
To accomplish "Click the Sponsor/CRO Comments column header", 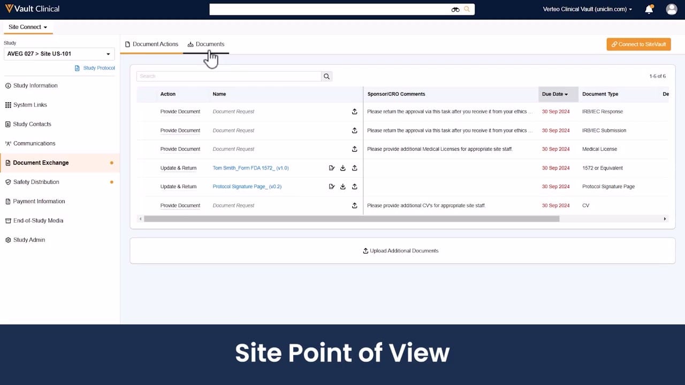I will point(396,94).
